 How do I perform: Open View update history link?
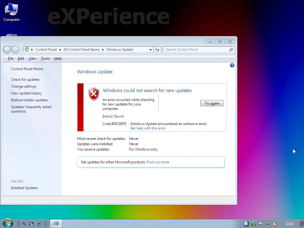tap(26, 93)
